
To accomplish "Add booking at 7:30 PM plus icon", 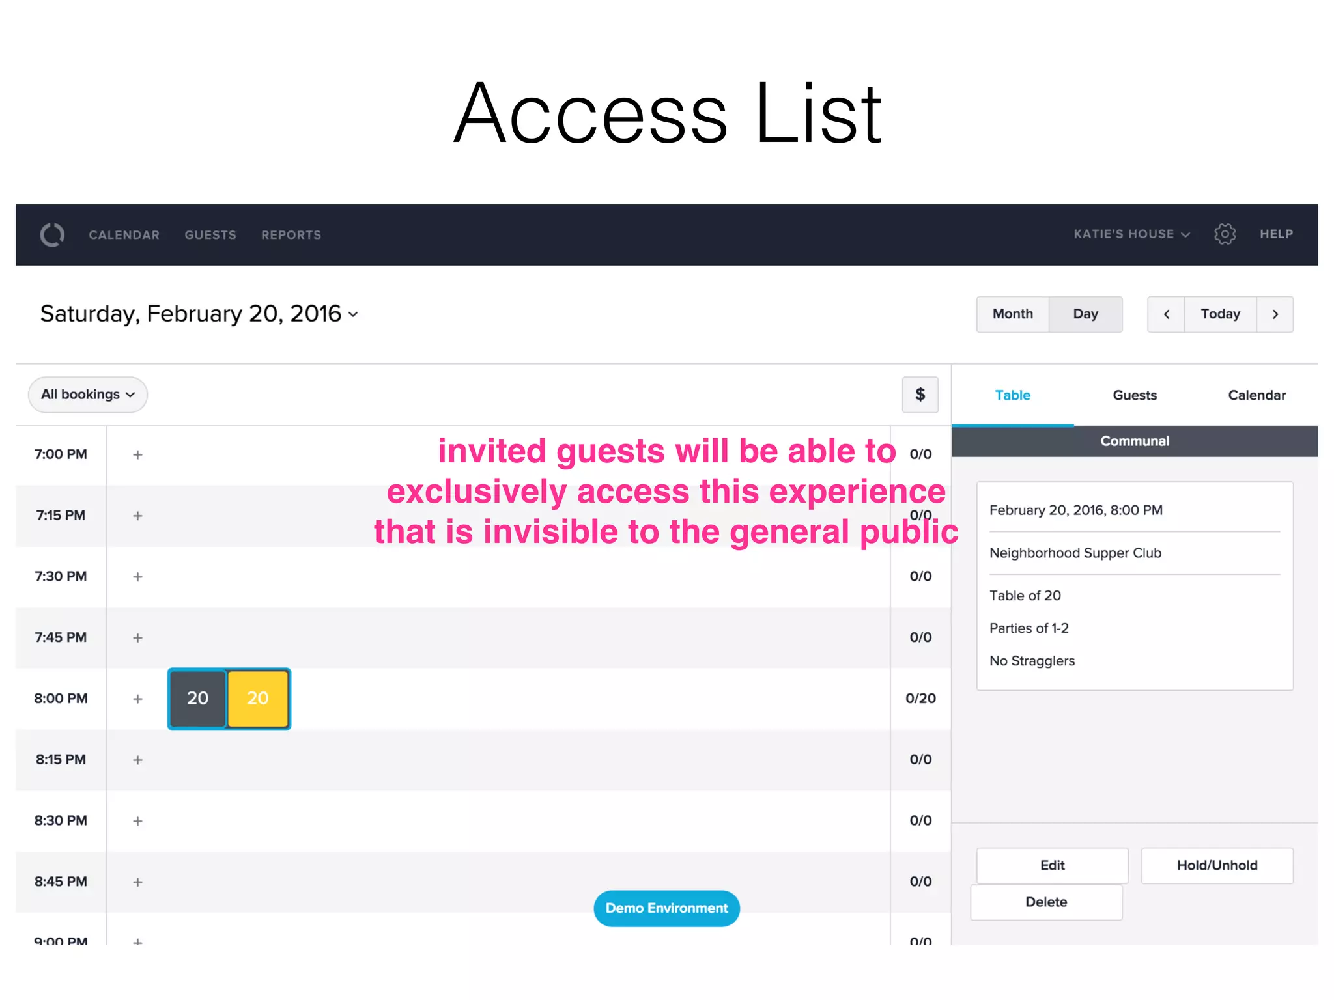I will click(137, 577).
